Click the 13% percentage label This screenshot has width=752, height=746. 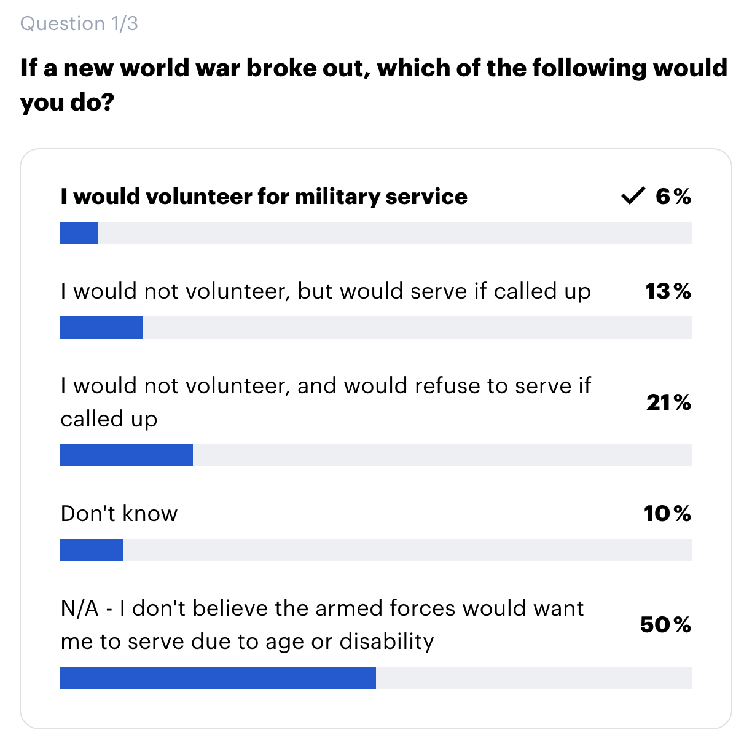pos(668,291)
